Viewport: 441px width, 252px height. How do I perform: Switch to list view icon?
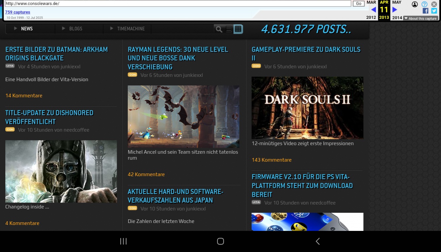(x=229, y=29)
